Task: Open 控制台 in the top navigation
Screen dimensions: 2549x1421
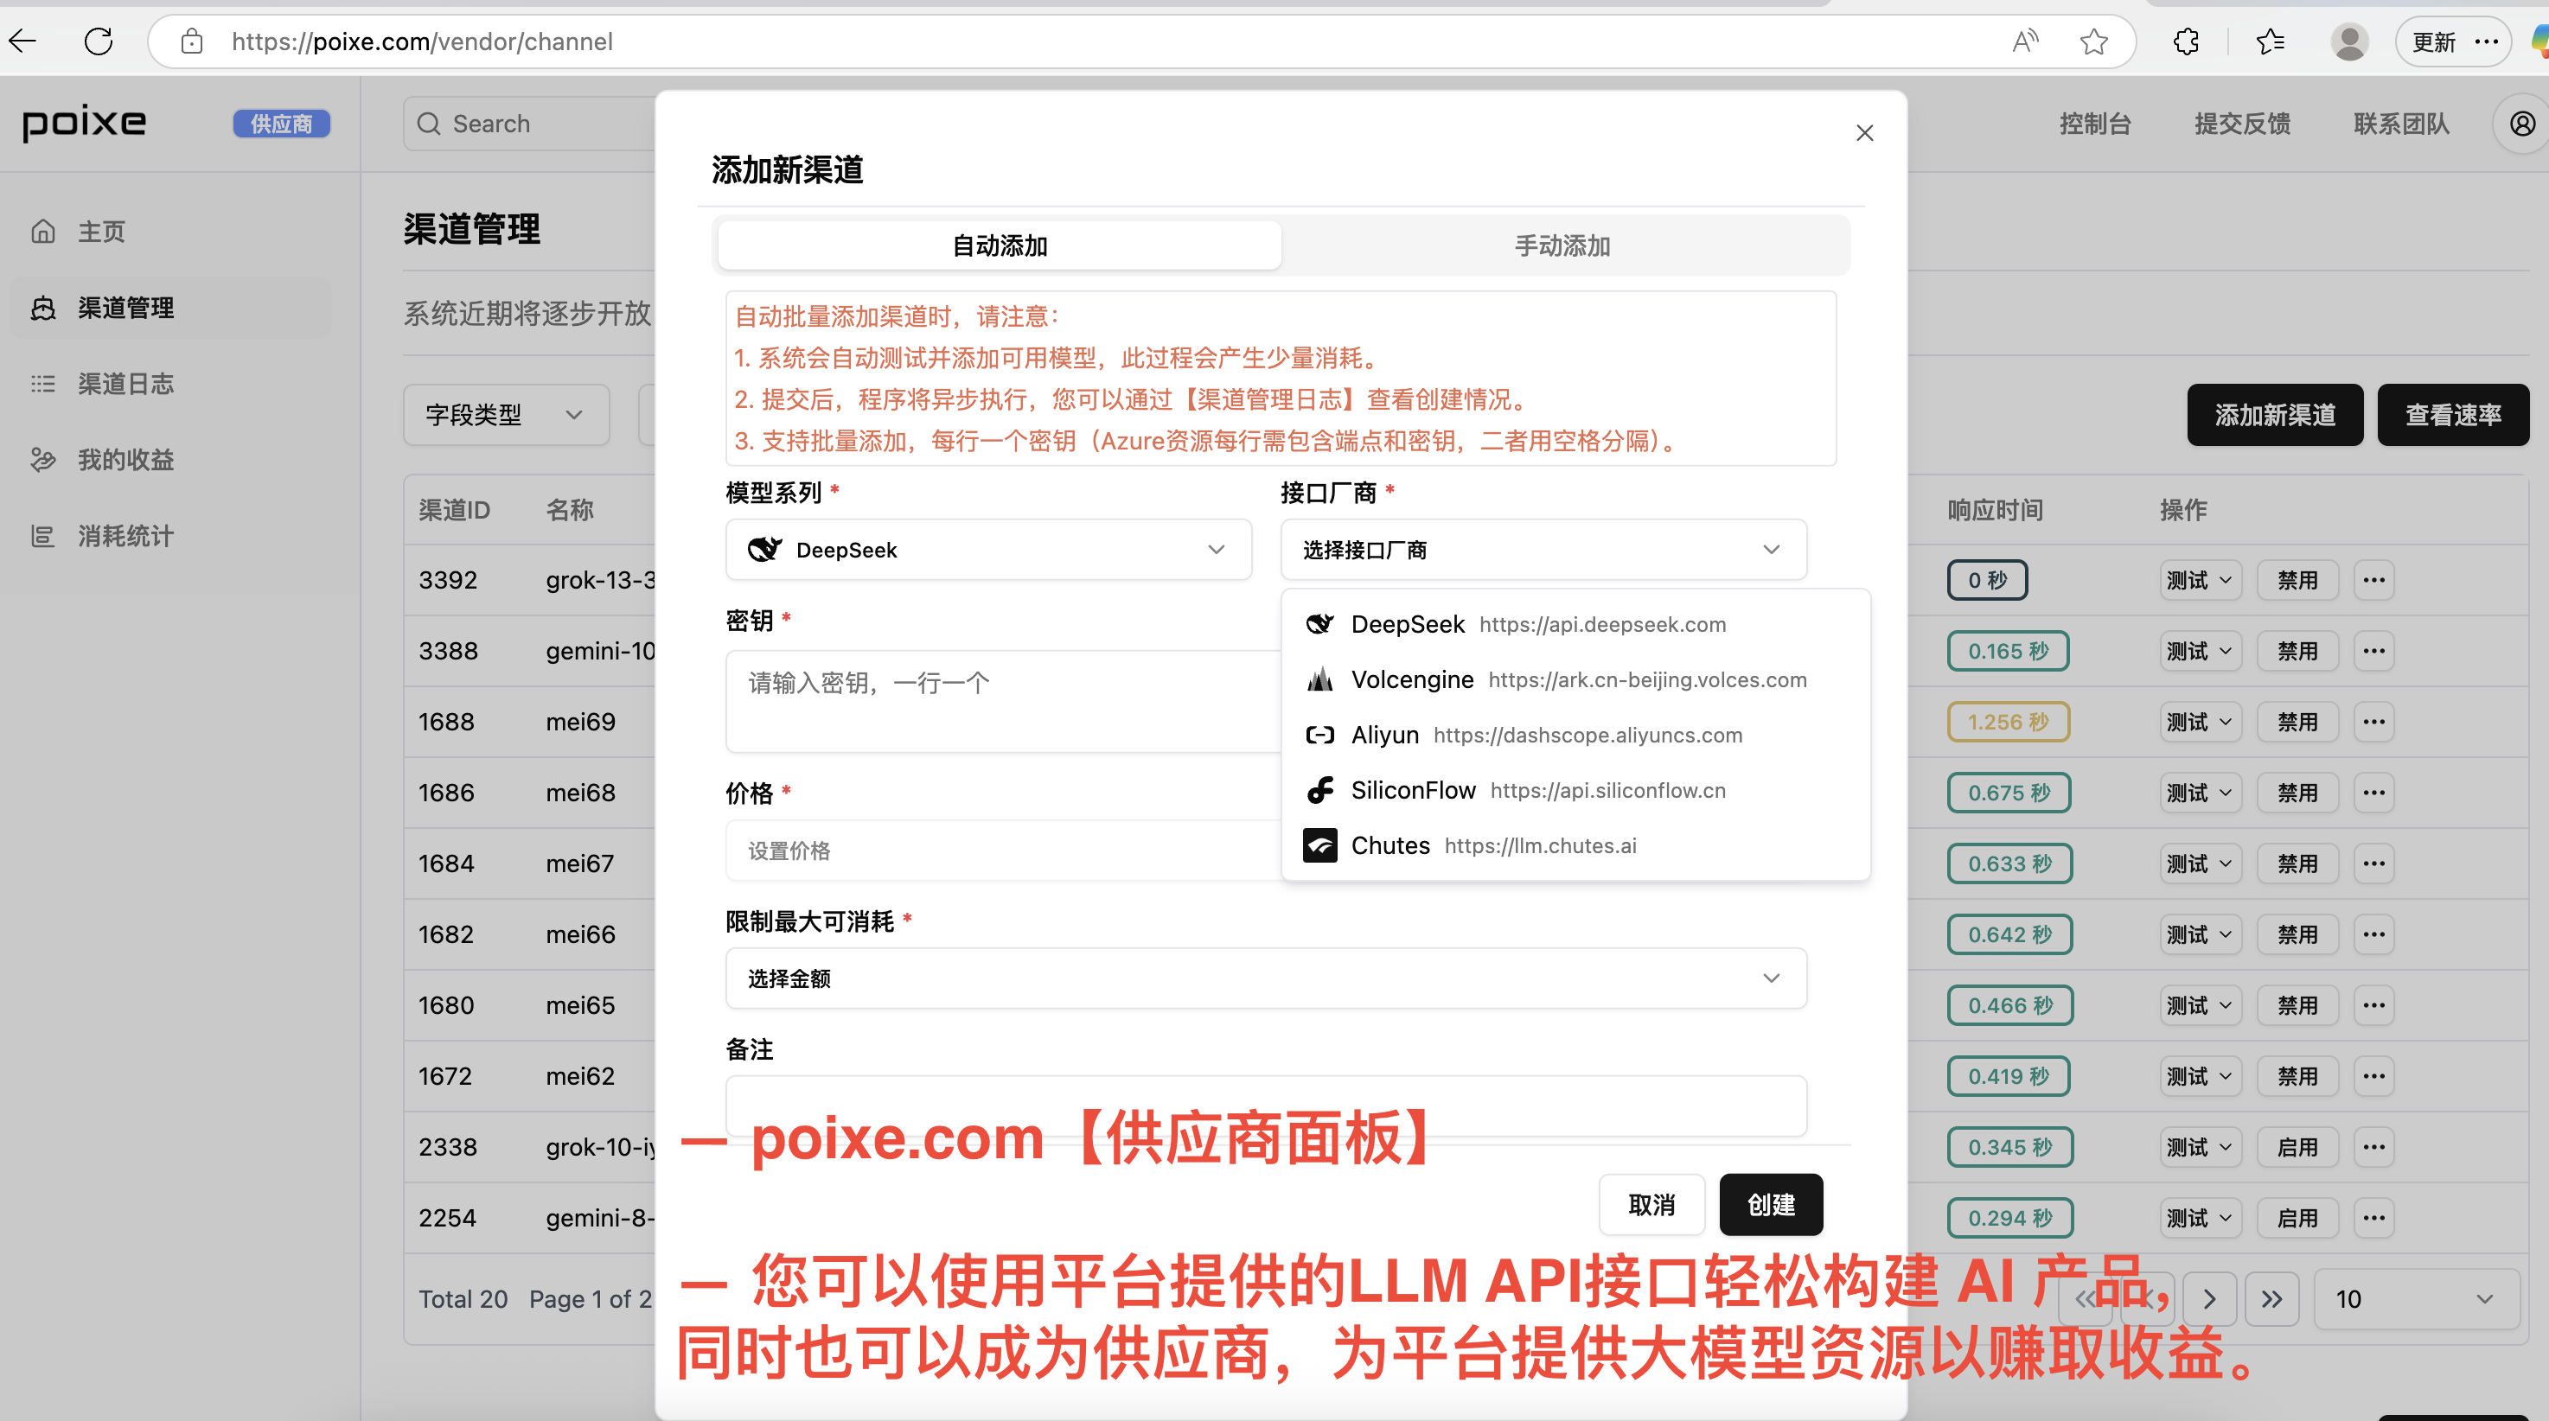Action: [x=2095, y=124]
